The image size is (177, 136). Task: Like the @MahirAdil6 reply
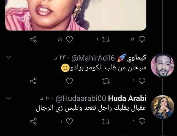[69, 81]
